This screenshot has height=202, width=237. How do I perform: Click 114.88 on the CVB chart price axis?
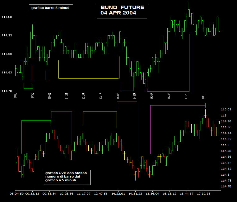[x=226, y=151]
